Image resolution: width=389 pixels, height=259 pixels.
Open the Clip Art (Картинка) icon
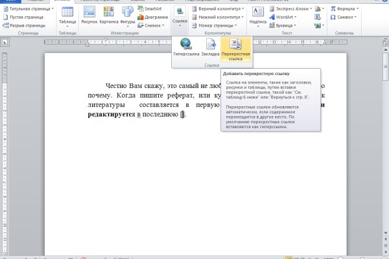(x=108, y=16)
